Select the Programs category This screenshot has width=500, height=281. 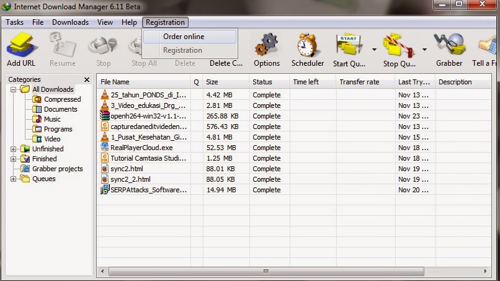click(x=58, y=129)
